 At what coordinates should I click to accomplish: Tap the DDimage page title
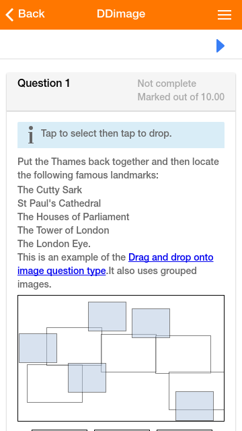point(121,13)
